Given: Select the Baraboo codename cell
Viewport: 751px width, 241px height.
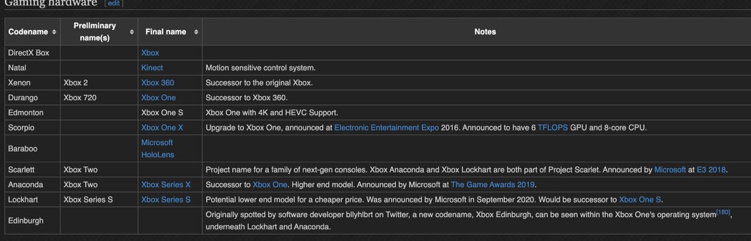Looking at the screenshot, I should click(x=33, y=149).
